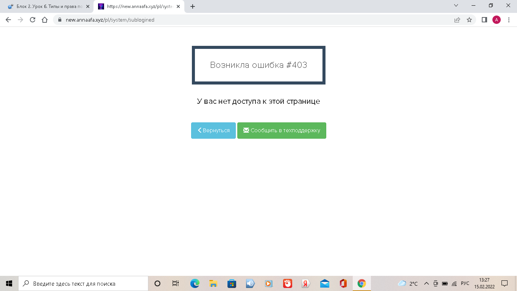
Task: Open a new browser tab
Action: [193, 6]
